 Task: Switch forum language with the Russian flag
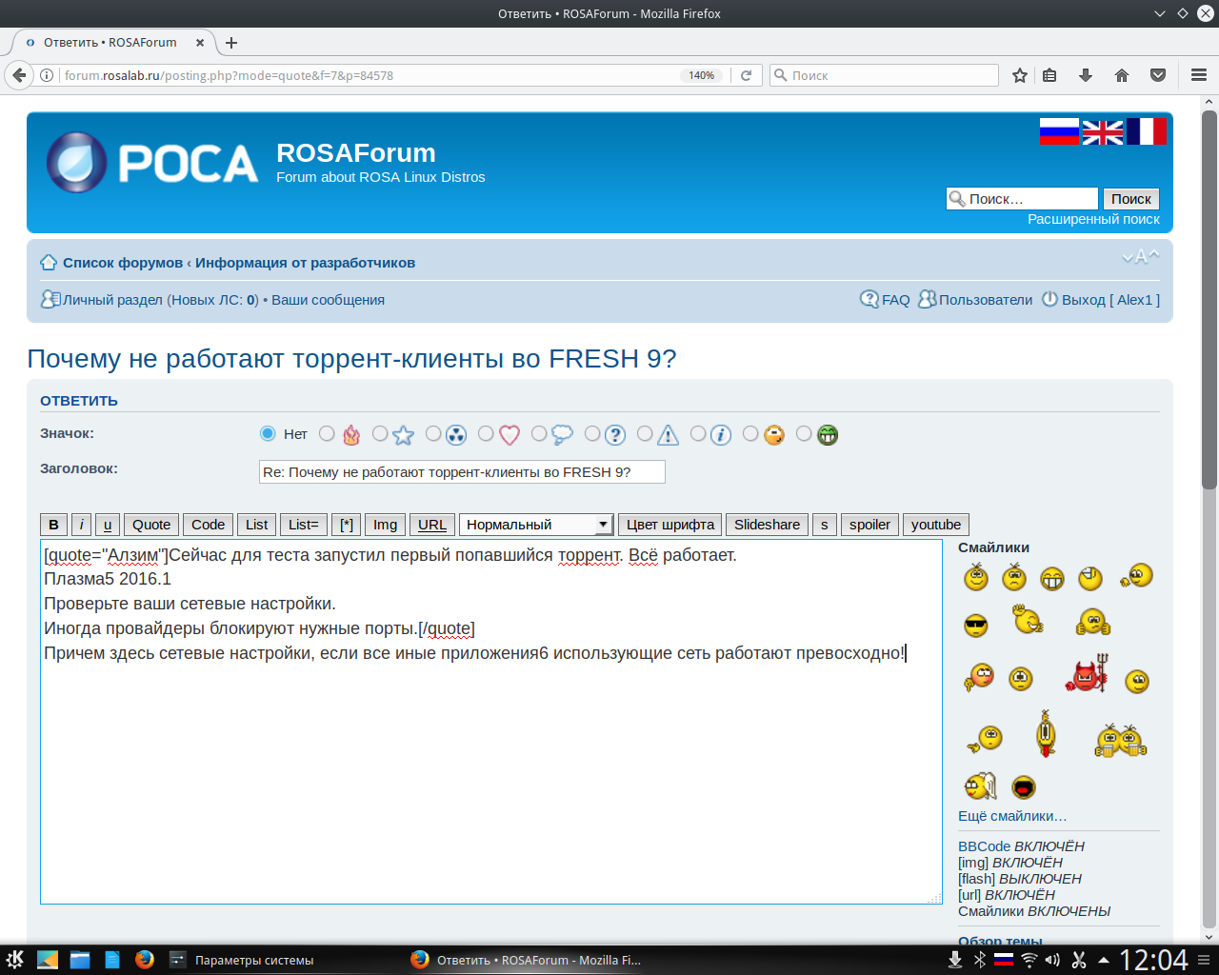(1059, 131)
